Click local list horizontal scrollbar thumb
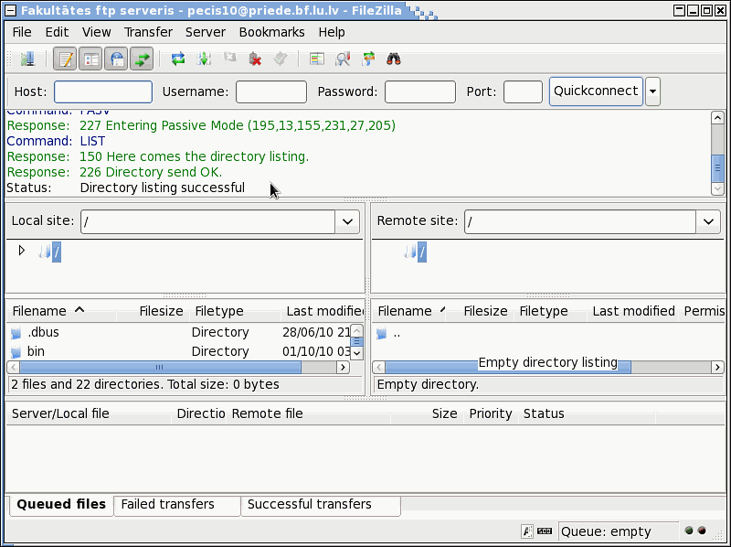The height and width of the screenshot is (547, 731). (x=161, y=368)
